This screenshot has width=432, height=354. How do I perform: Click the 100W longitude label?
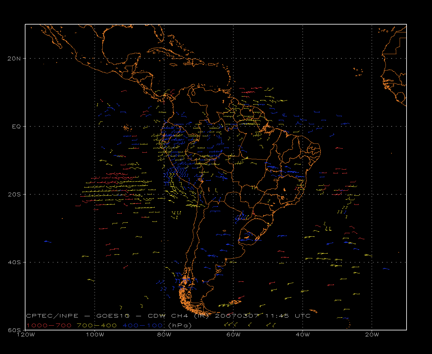(95, 335)
